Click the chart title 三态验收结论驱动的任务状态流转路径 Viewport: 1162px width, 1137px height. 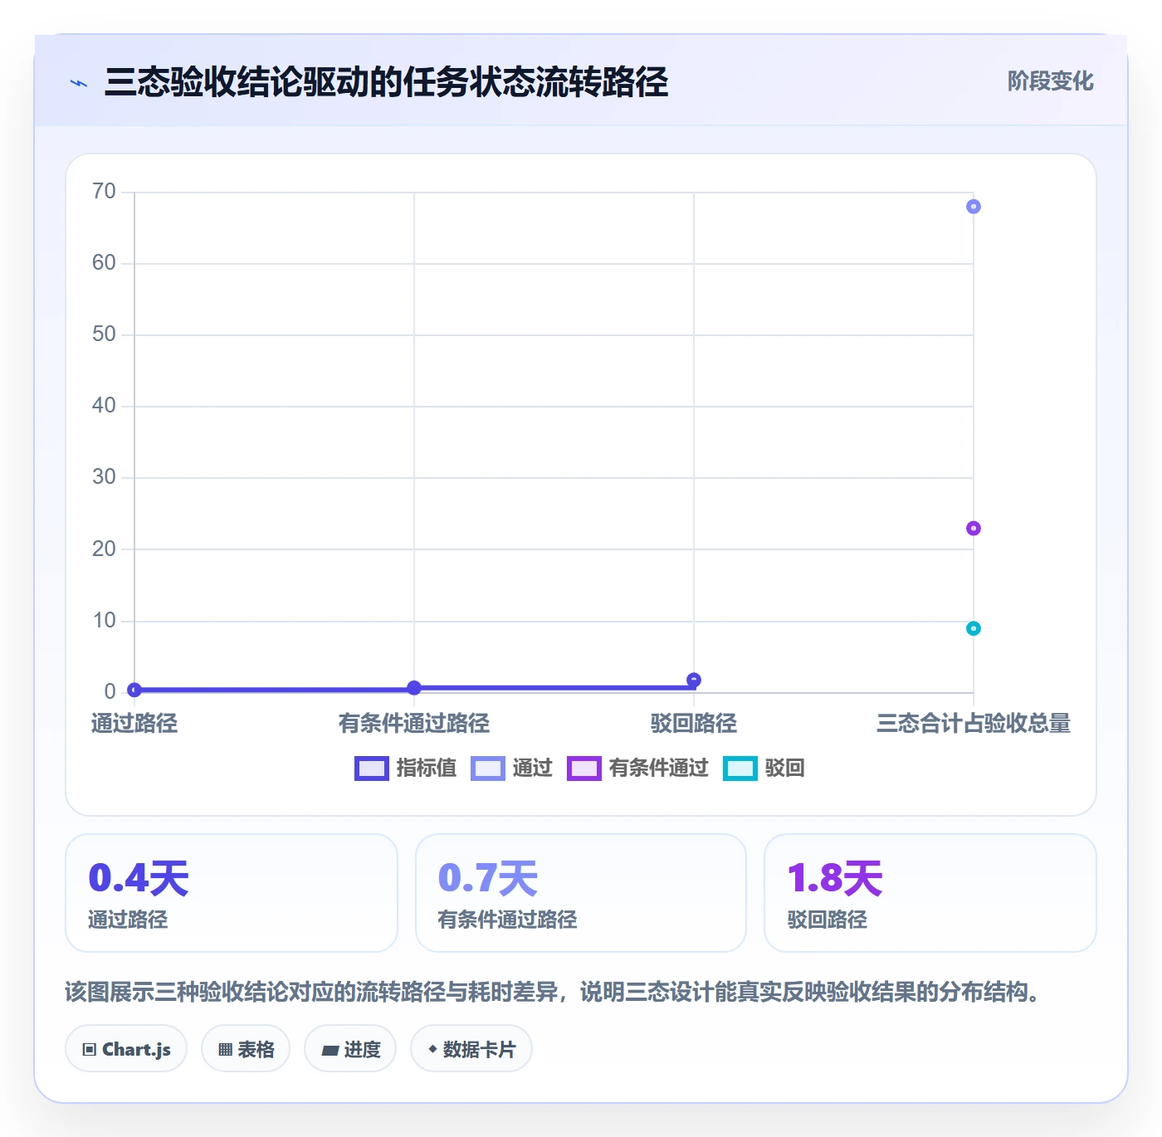coord(387,82)
